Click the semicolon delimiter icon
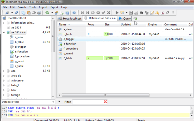194x121 pixels. point(173,13)
